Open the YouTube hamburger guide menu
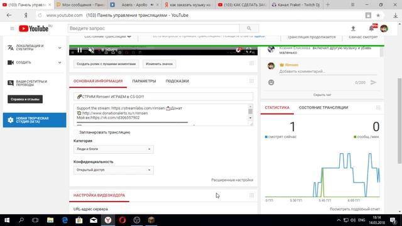Image resolution: width=402 pixels, height=226 pixels. pos(12,28)
